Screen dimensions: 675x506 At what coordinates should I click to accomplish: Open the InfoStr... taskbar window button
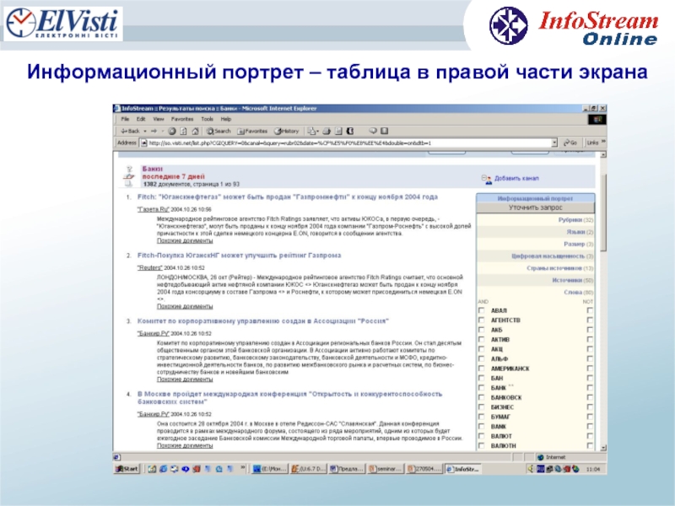point(462,469)
